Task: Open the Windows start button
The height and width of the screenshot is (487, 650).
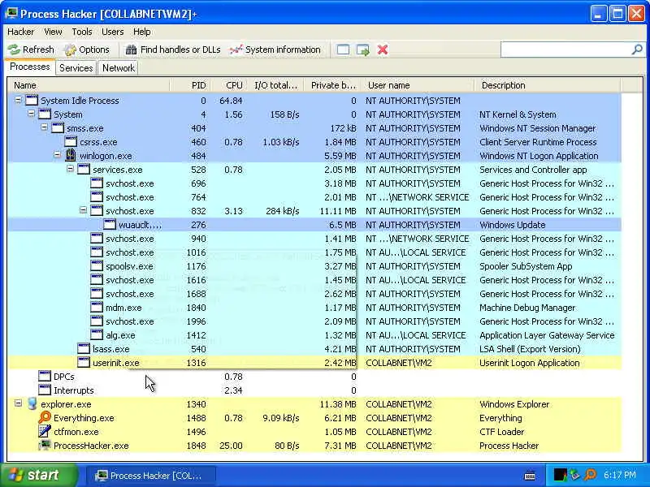Action: pyautogui.click(x=39, y=475)
